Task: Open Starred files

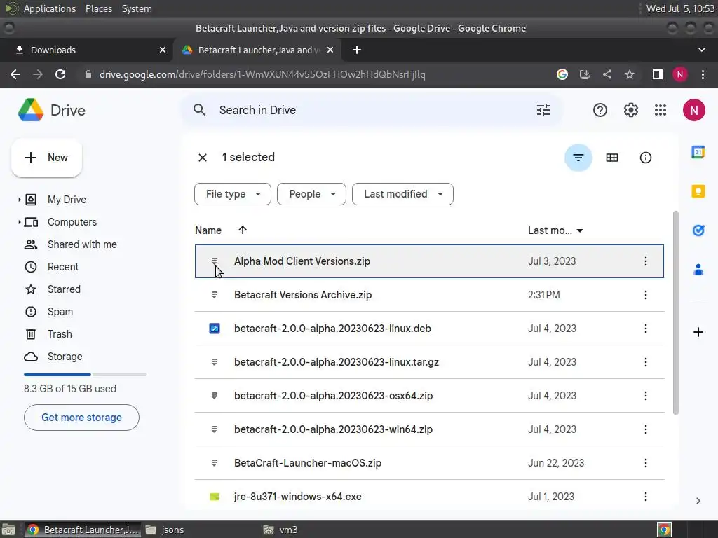Action: (64, 289)
